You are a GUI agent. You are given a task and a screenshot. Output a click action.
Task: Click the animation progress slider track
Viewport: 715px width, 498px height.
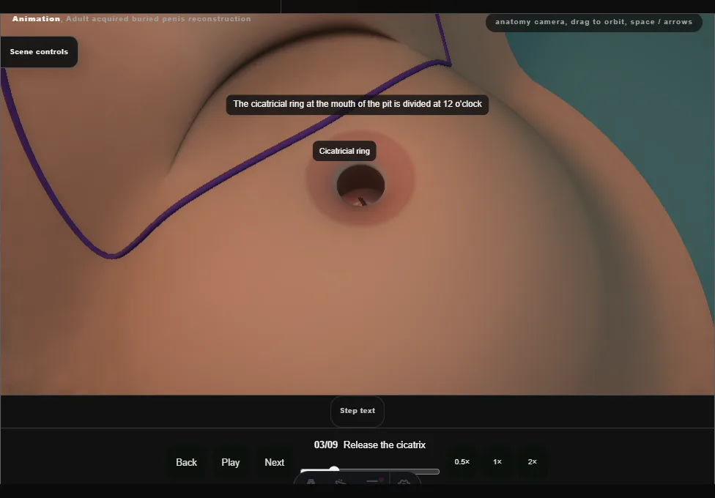(x=370, y=471)
